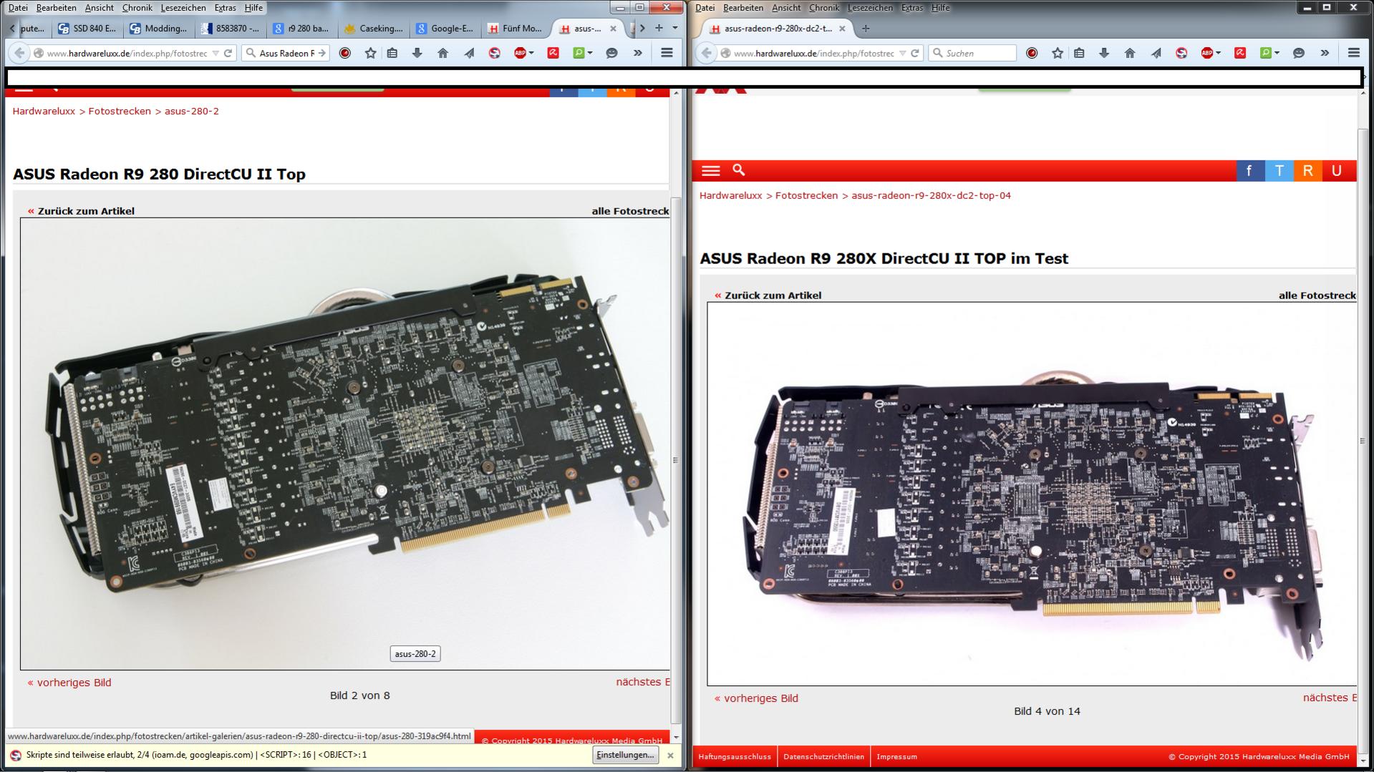The height and width of the screenshot is (772, 1374).
Task: Open Chronik menu in left window
Action: pos(137,8)
